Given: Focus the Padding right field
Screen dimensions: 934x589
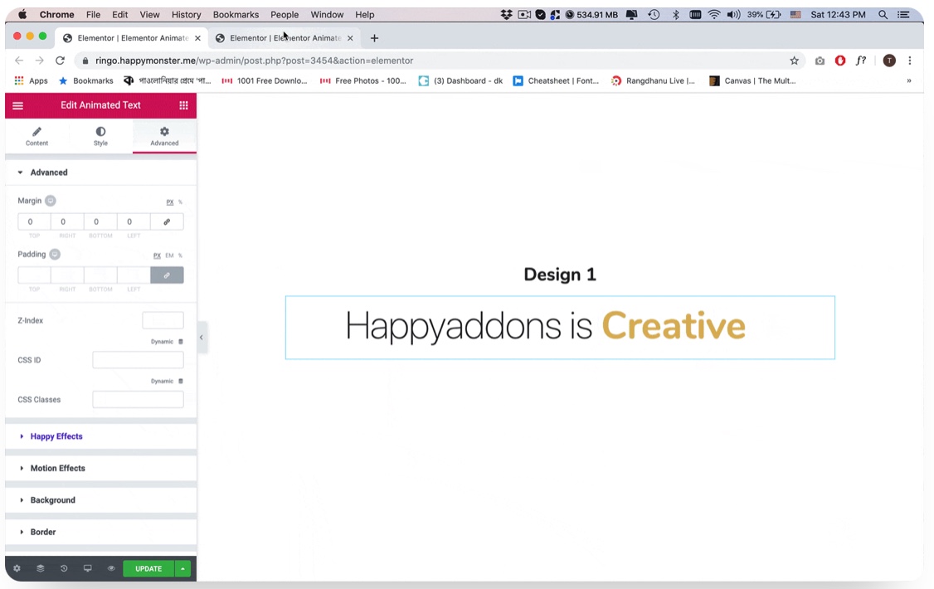Looking at the screenshot, I should (67, 275).
